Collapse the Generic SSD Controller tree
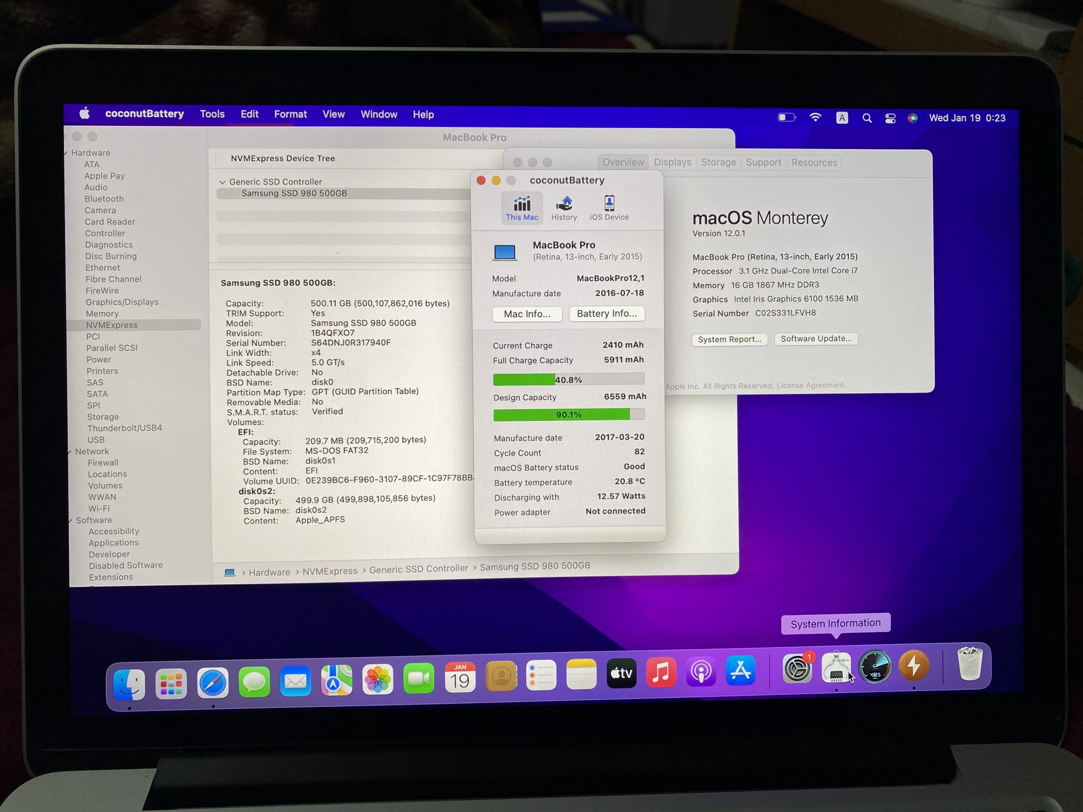 [x=222, y=182]
